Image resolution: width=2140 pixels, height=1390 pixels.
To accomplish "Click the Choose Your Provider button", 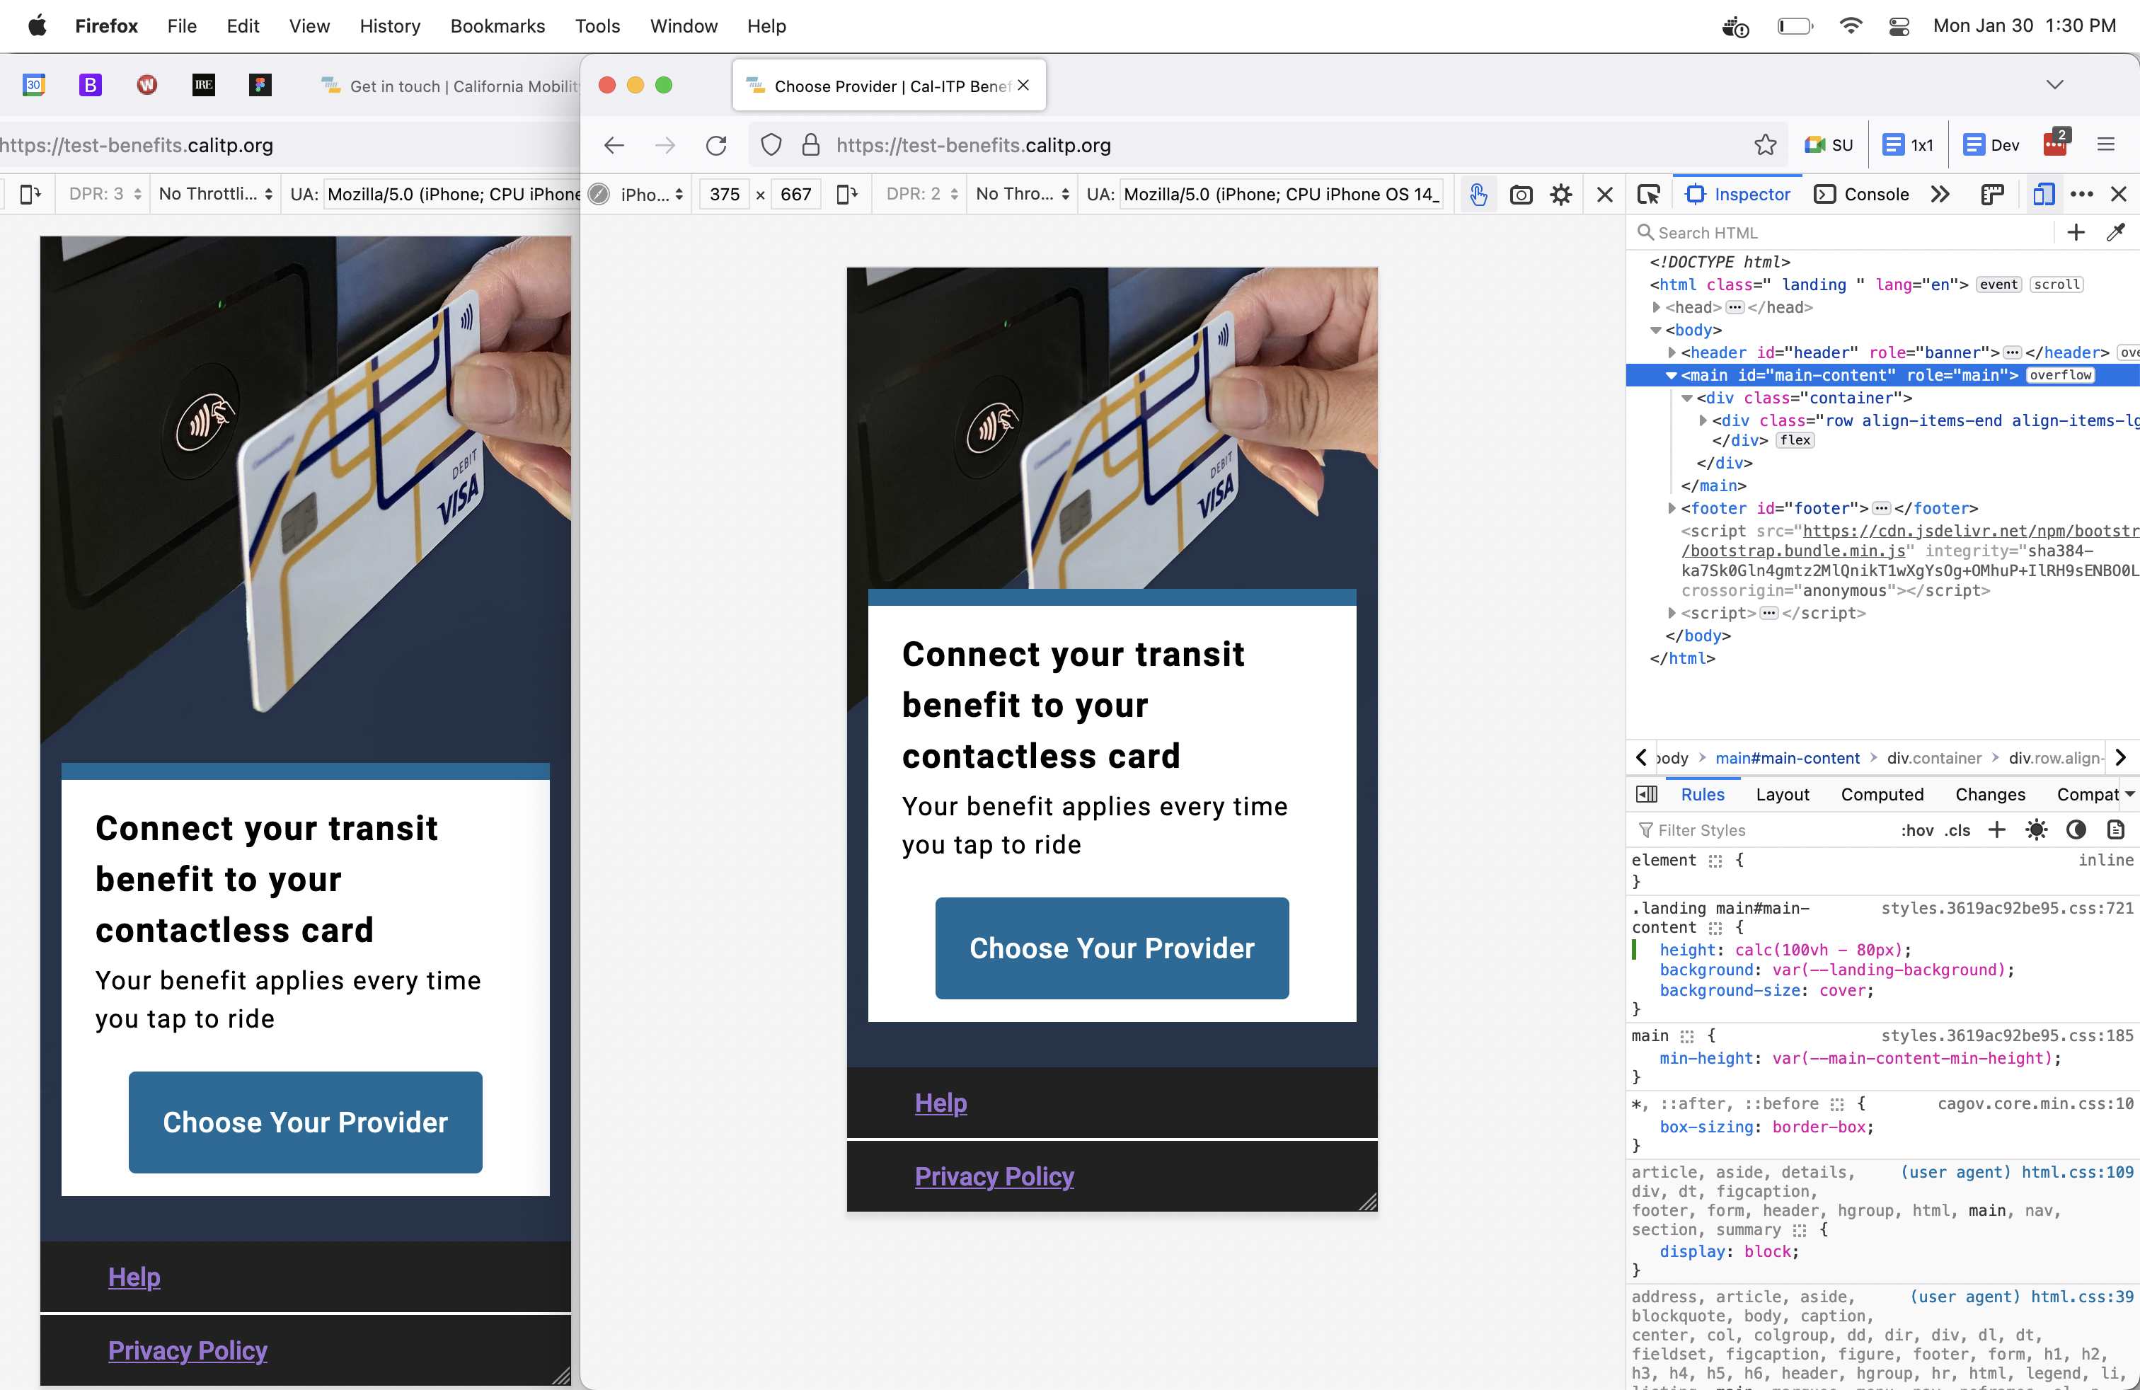I will pyautogui.click(x=1111, y=948).
